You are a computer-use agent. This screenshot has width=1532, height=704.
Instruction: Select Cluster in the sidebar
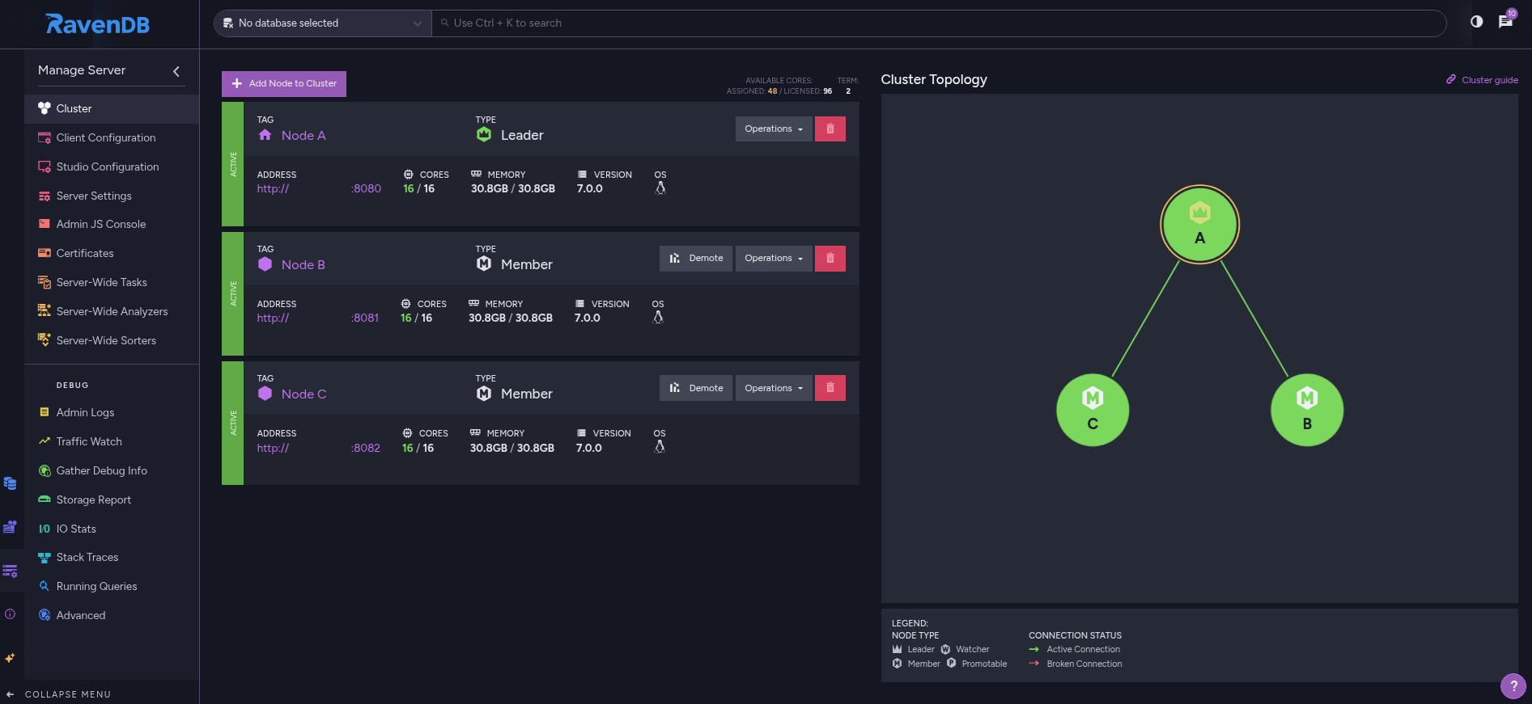tap(112, 108)
